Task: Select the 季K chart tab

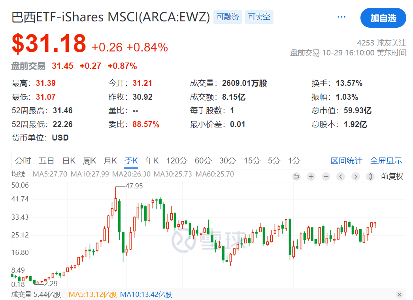Action: click(131, 161)
